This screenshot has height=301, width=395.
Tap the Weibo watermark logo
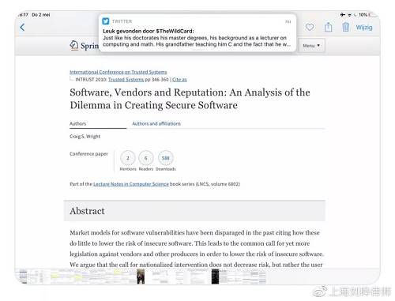(320, 292)
